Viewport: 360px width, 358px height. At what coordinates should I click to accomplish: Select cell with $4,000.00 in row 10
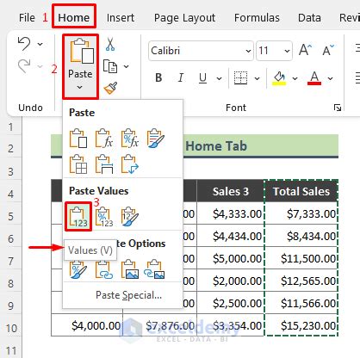click(87, 325)
